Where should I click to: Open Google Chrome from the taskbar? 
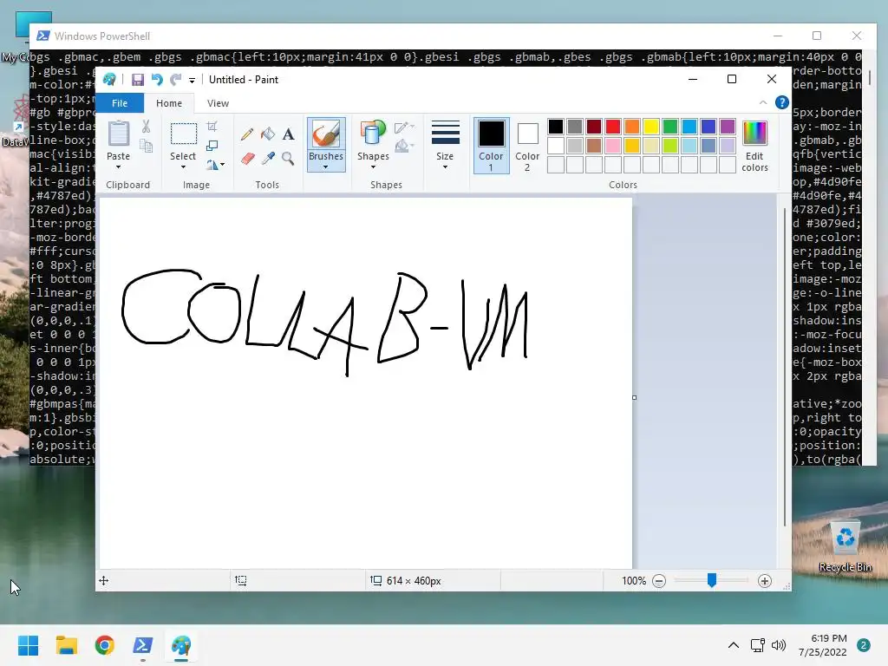coord(105,645)
